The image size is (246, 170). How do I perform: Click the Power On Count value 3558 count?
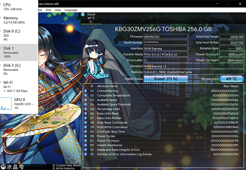[x=232, y=54]
